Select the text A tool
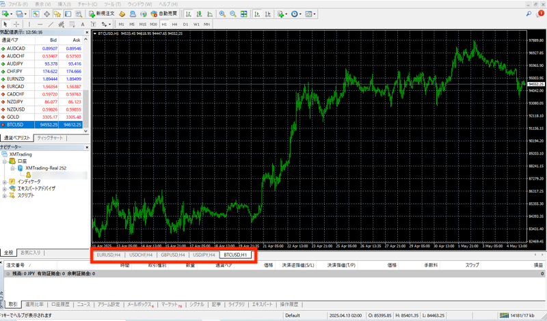The image size is (547, 321). (83, 24)
